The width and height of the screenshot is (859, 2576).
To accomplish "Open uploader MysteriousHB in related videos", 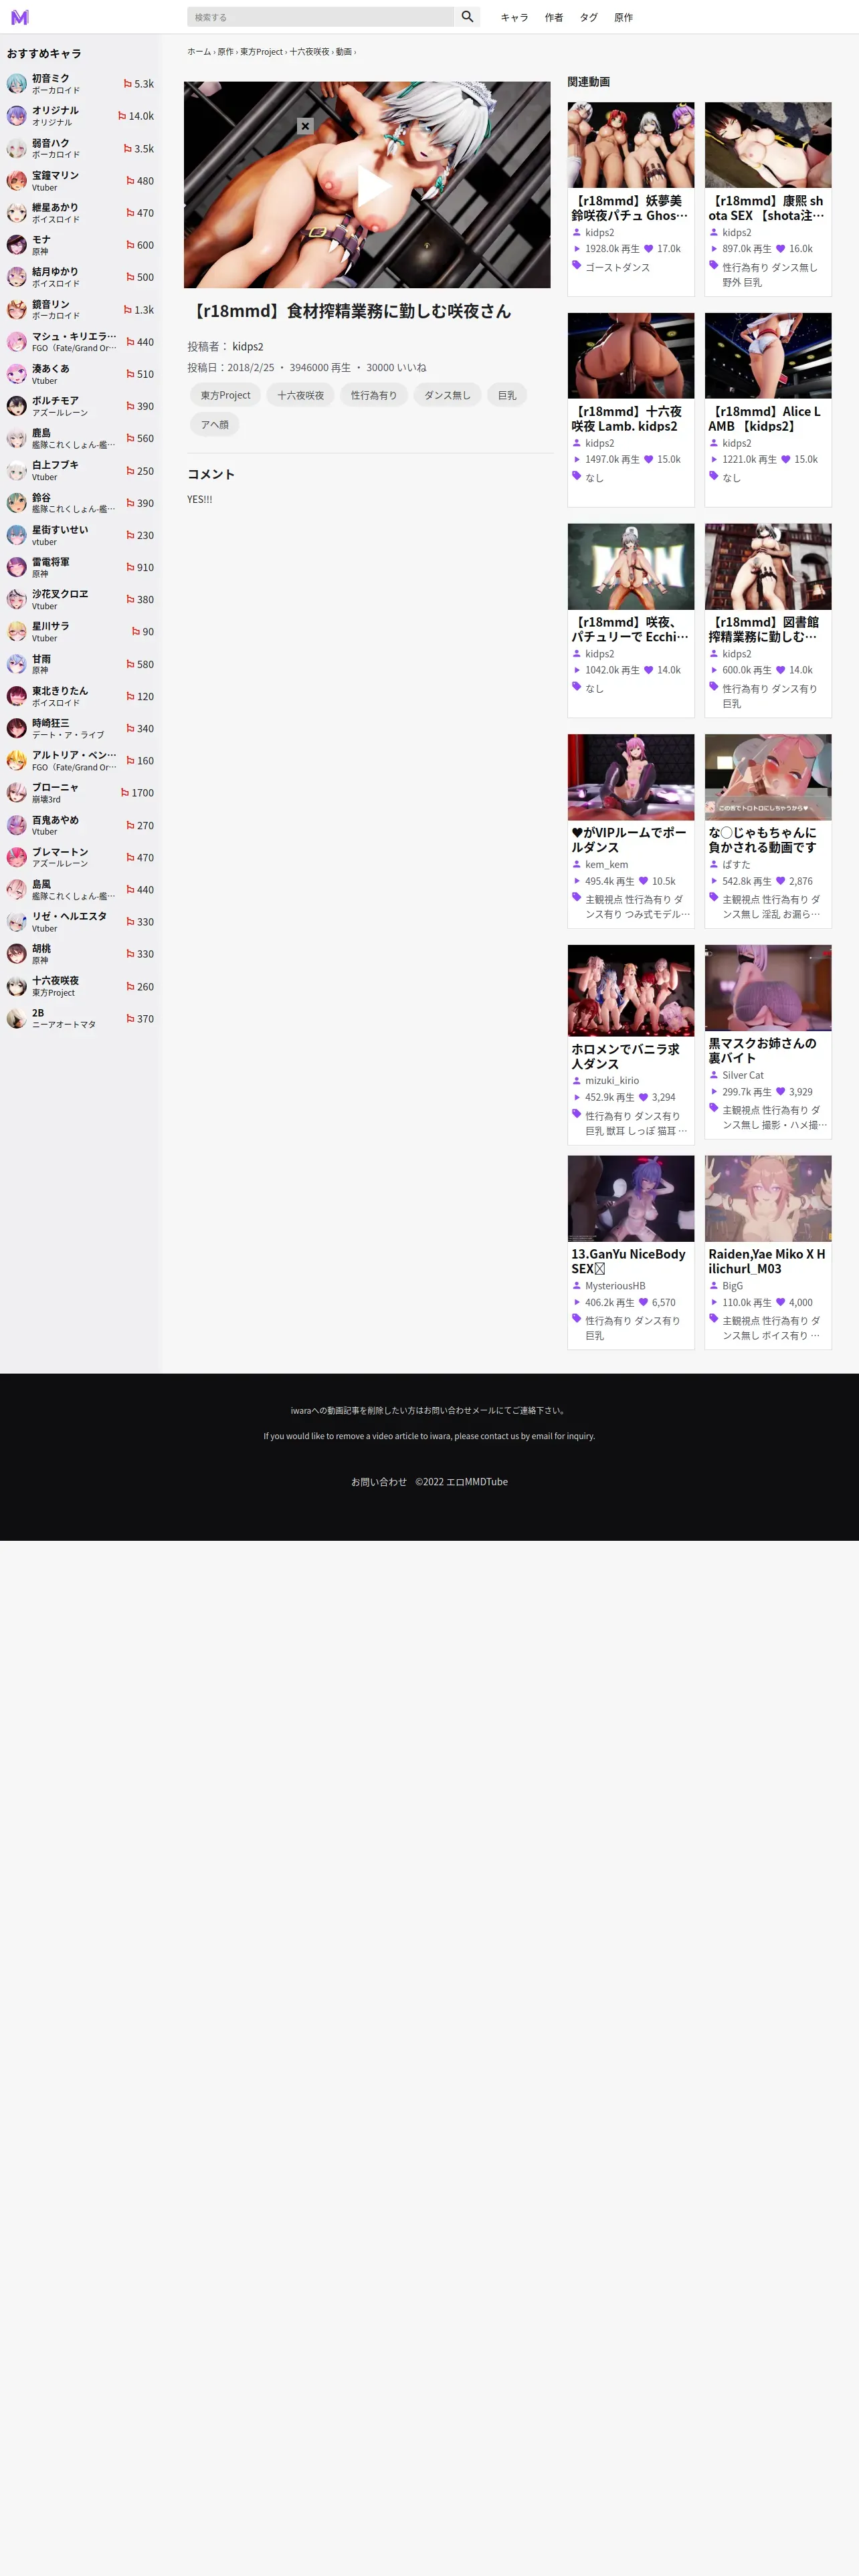I will (615, 1286).
